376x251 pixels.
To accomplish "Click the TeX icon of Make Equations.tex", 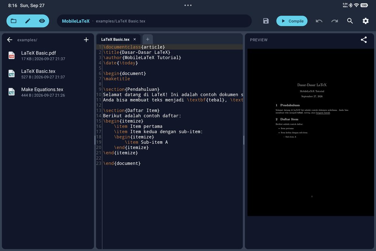I will tap(12, 92).
